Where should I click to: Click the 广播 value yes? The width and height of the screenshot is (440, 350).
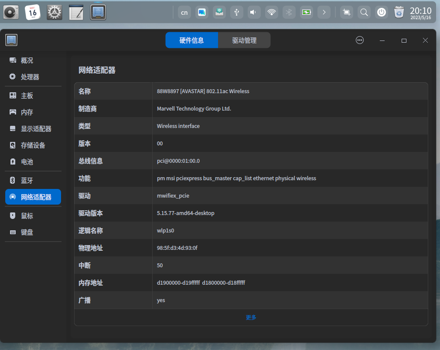[161, 300]
